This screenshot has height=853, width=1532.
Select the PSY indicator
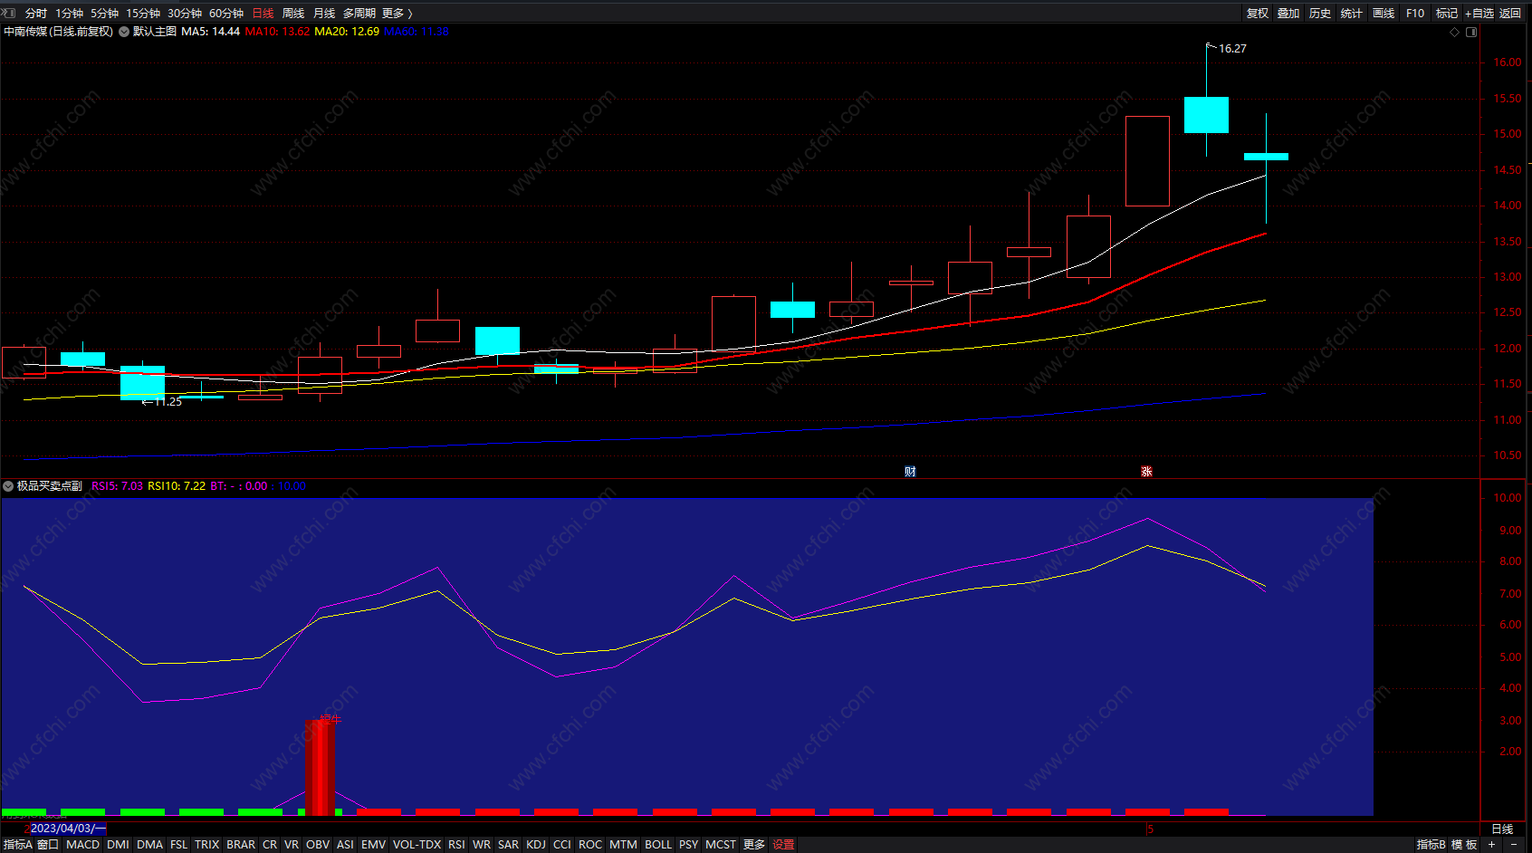(689, 844)
